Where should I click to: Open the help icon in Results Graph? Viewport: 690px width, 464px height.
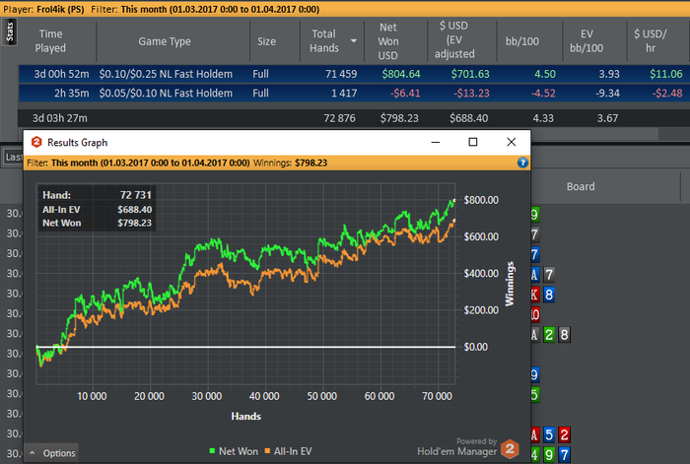(522, 163)
